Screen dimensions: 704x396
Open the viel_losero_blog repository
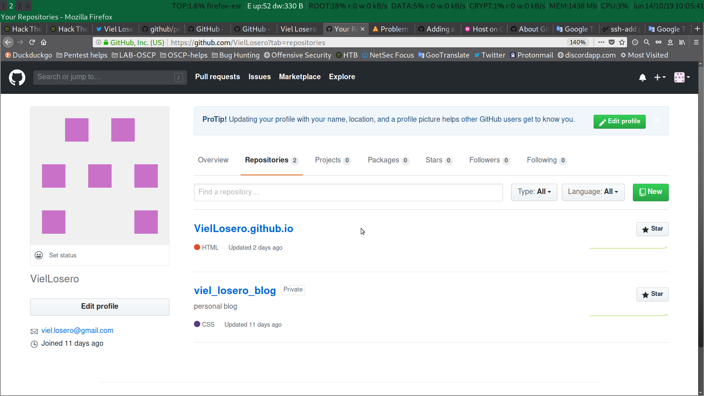(x=235, y=291)
